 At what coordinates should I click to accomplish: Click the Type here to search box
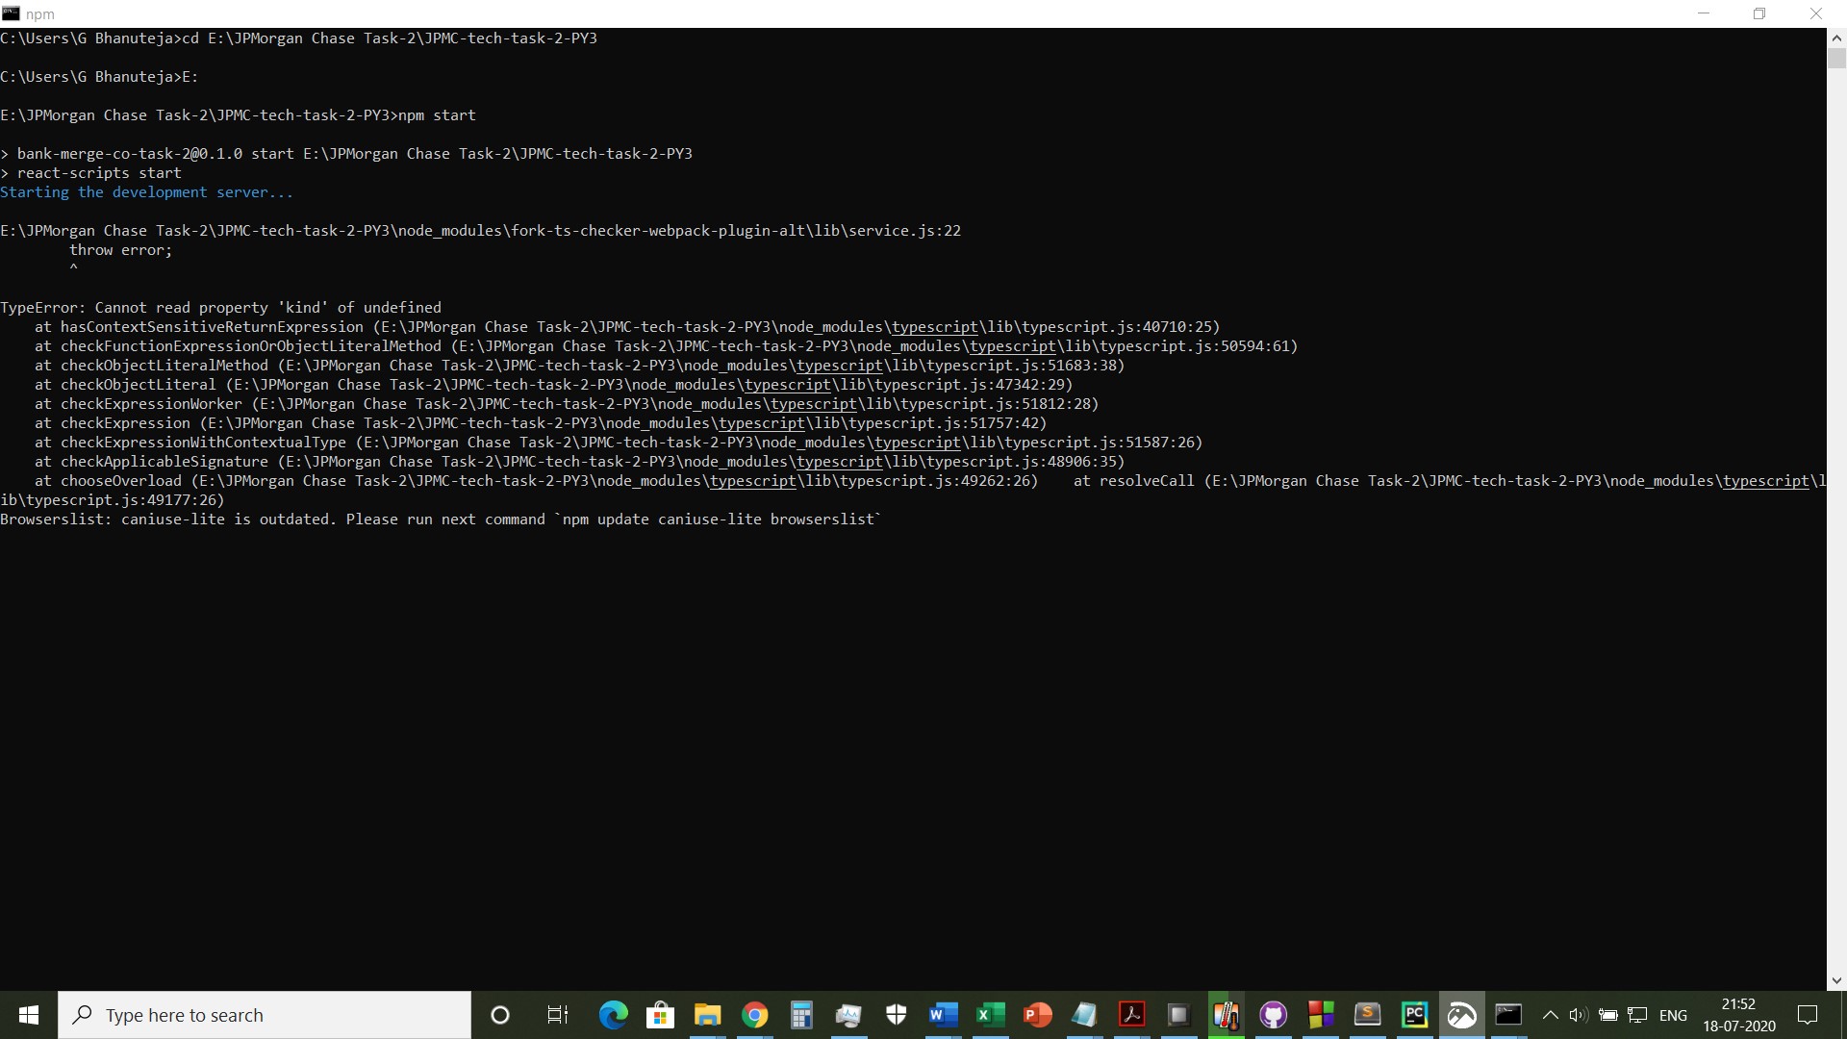pos(265,1015)
